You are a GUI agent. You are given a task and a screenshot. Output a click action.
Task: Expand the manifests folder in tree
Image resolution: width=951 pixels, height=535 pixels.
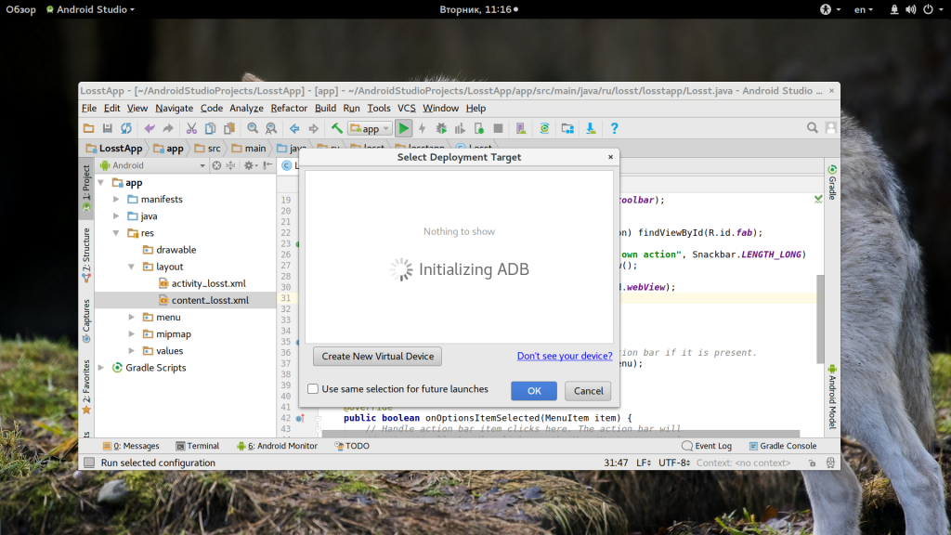[117, 200]
